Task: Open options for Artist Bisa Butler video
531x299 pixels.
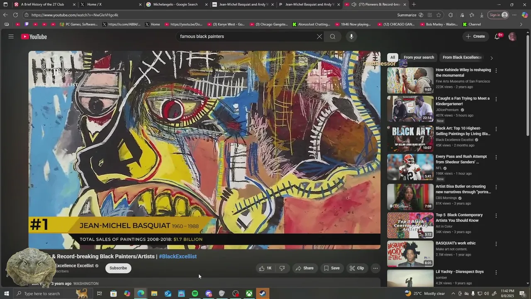Action: click(496, 187)
